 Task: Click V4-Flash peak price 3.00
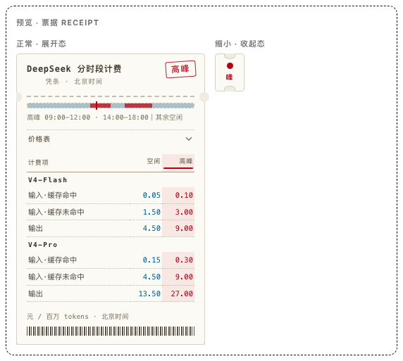point(184,212)
